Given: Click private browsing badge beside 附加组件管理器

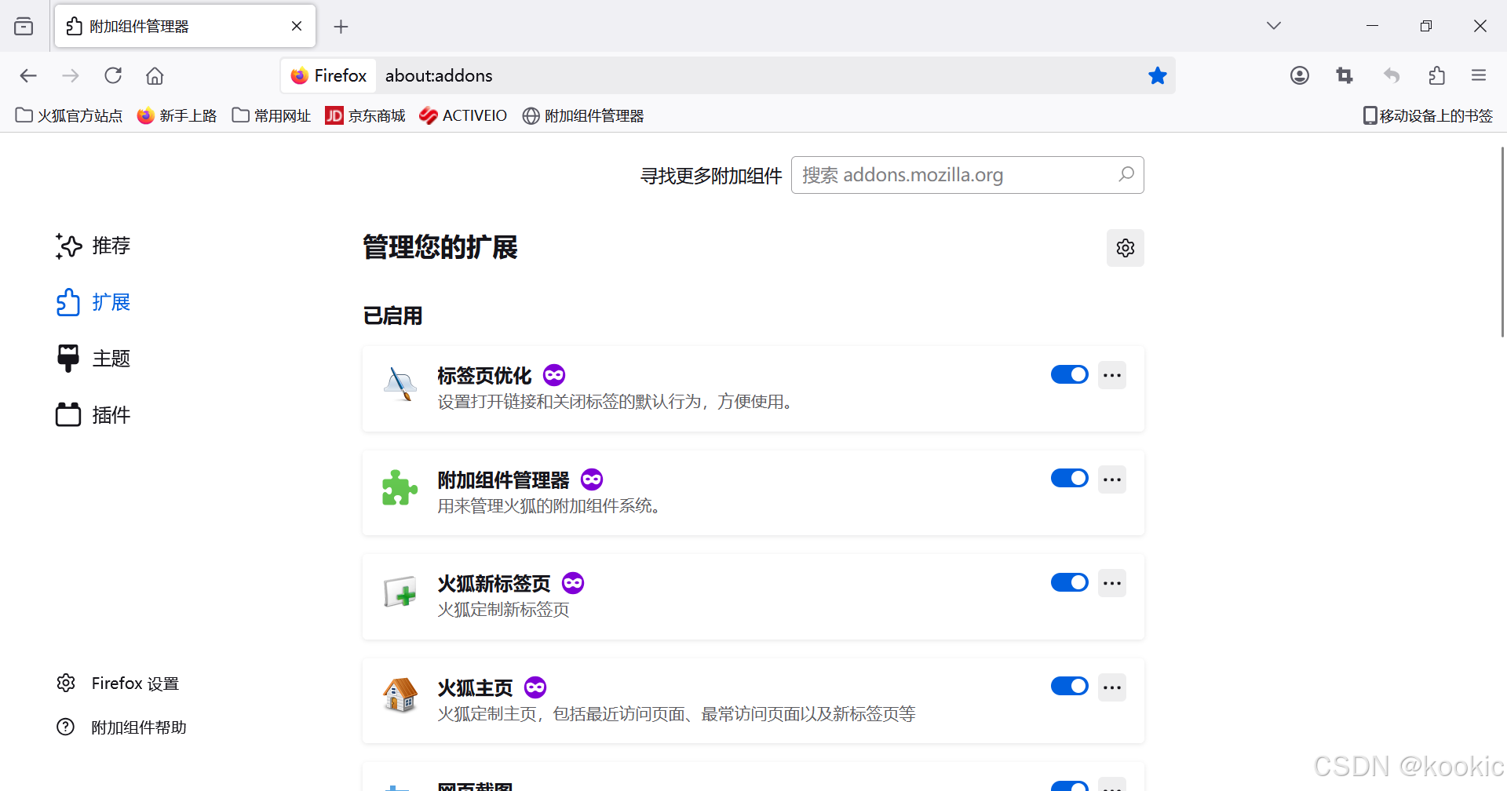Looking at the screenshot, I should [x=592, y=479].
